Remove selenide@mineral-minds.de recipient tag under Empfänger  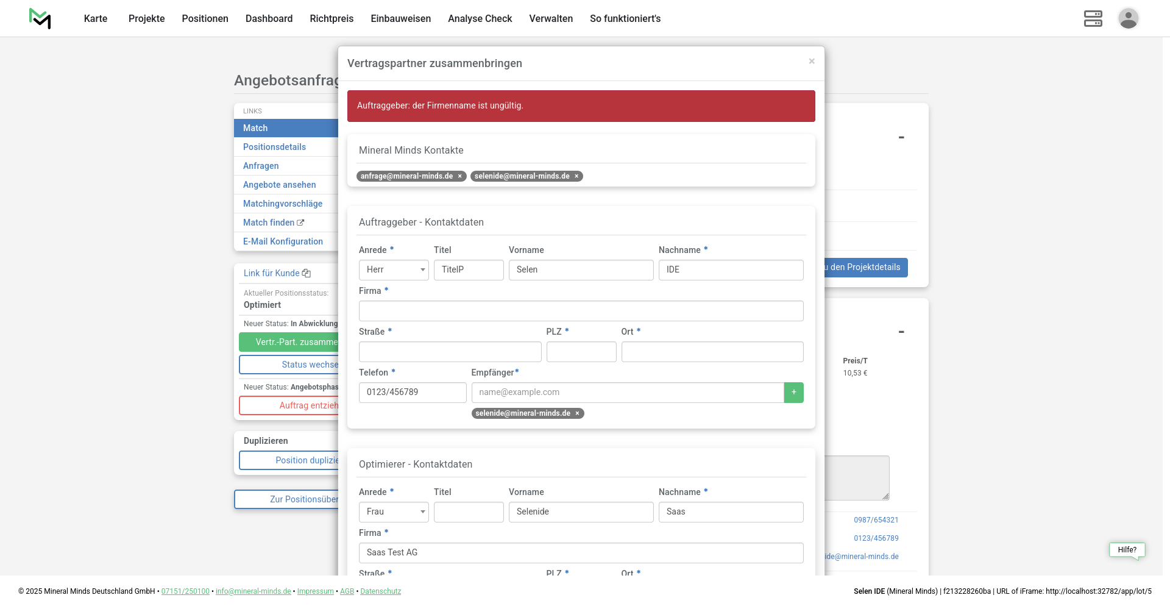(x=577, y=413)
